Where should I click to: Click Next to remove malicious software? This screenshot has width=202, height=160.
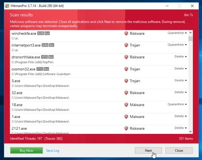pos(148,151)
